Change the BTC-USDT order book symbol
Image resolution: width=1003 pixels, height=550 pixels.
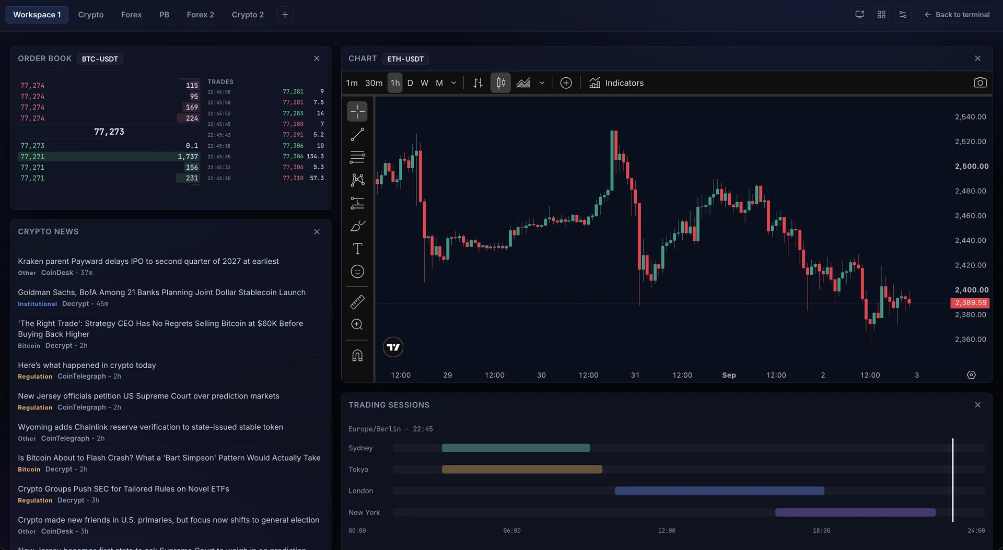[100, 59]
